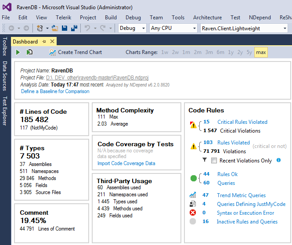Open the Debug configuration dropdown
The image size is (292, 245).
pyautogui.click(x=132, y=28)
